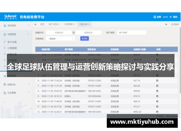Click the 用户昵称 input field
Screen dimensions: 181x131
pos(132,33)
